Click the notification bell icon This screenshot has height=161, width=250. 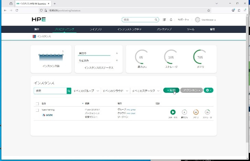click(171, 20)
